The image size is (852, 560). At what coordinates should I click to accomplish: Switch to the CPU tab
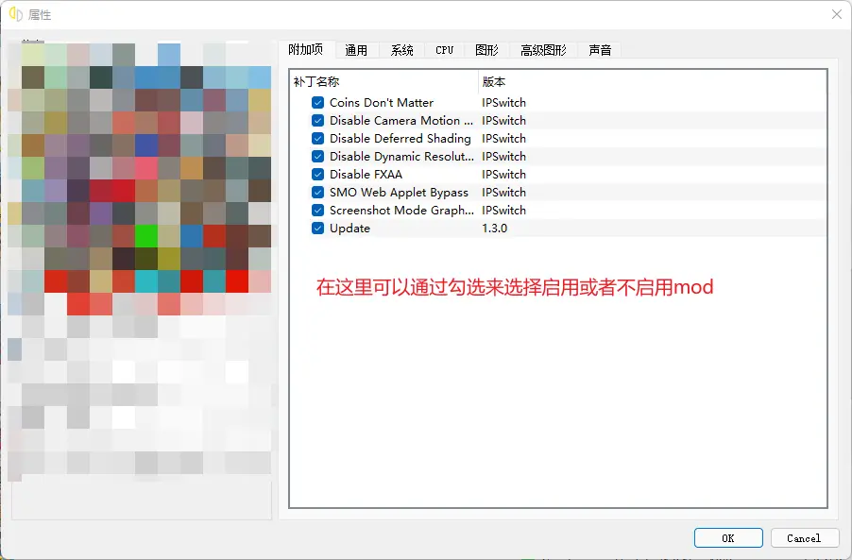[x=445, y=50]
